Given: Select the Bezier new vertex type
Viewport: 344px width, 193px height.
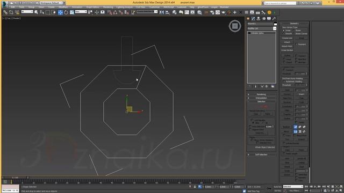Looking at the screenshot, I should point(297,31).
